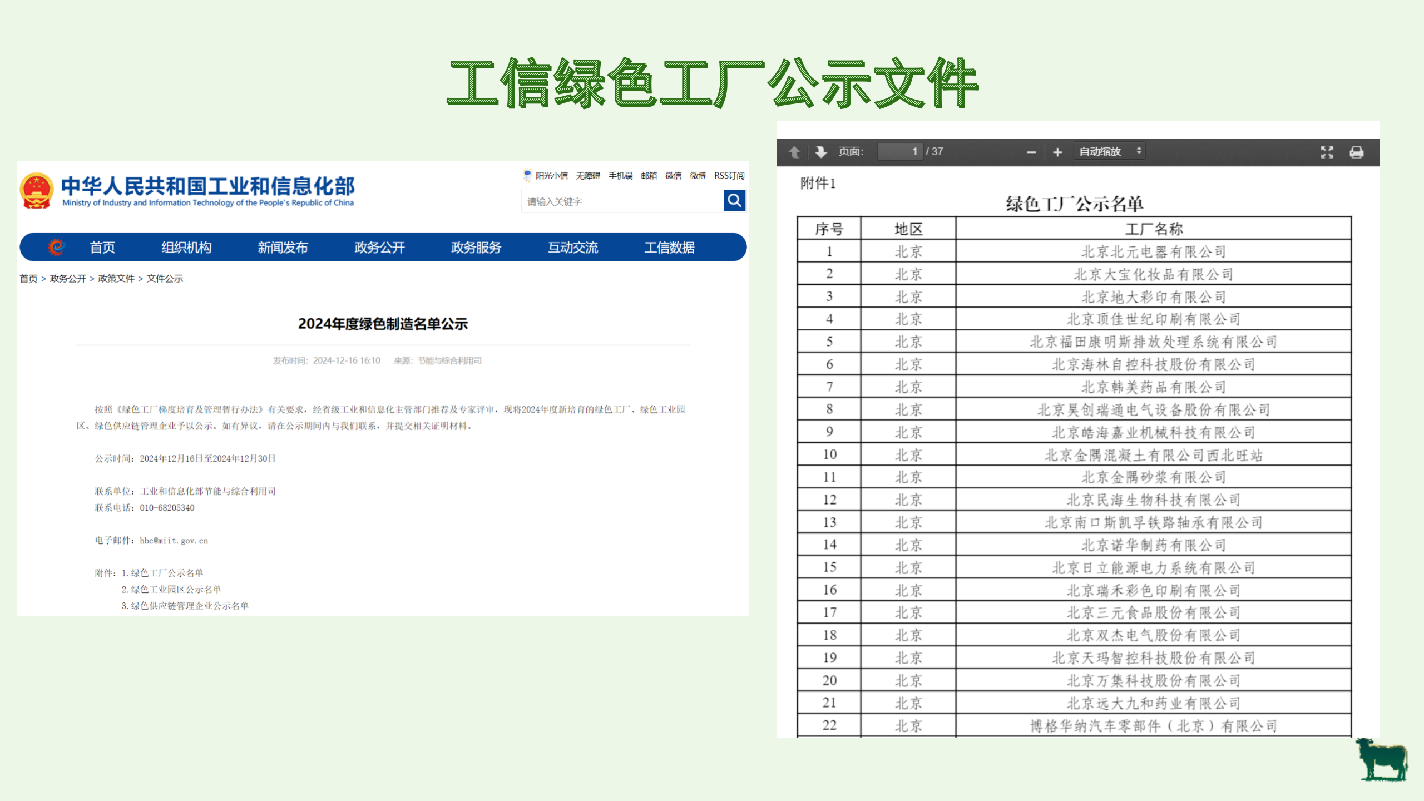Click the slide title 工信绿色工厂公示文件
1424x801 pixels.
pyautogui.click(x=712, y=83)
